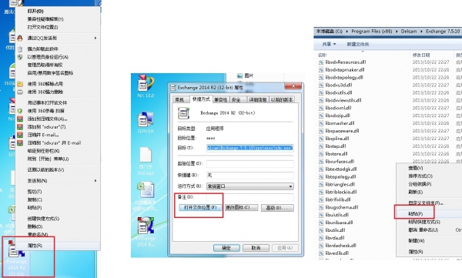This screenshot has width=462, height=278.
Task: Select the SERVER desktop icon
Action: click(x=146, y=119)
